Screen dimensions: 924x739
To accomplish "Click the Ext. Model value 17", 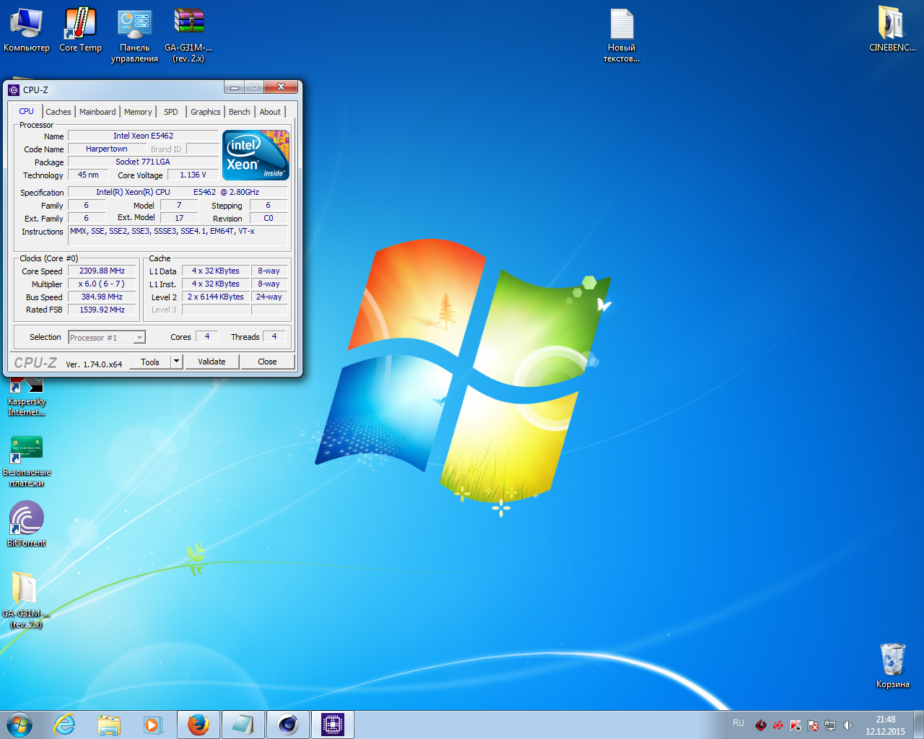I will [x=179, y=218].
